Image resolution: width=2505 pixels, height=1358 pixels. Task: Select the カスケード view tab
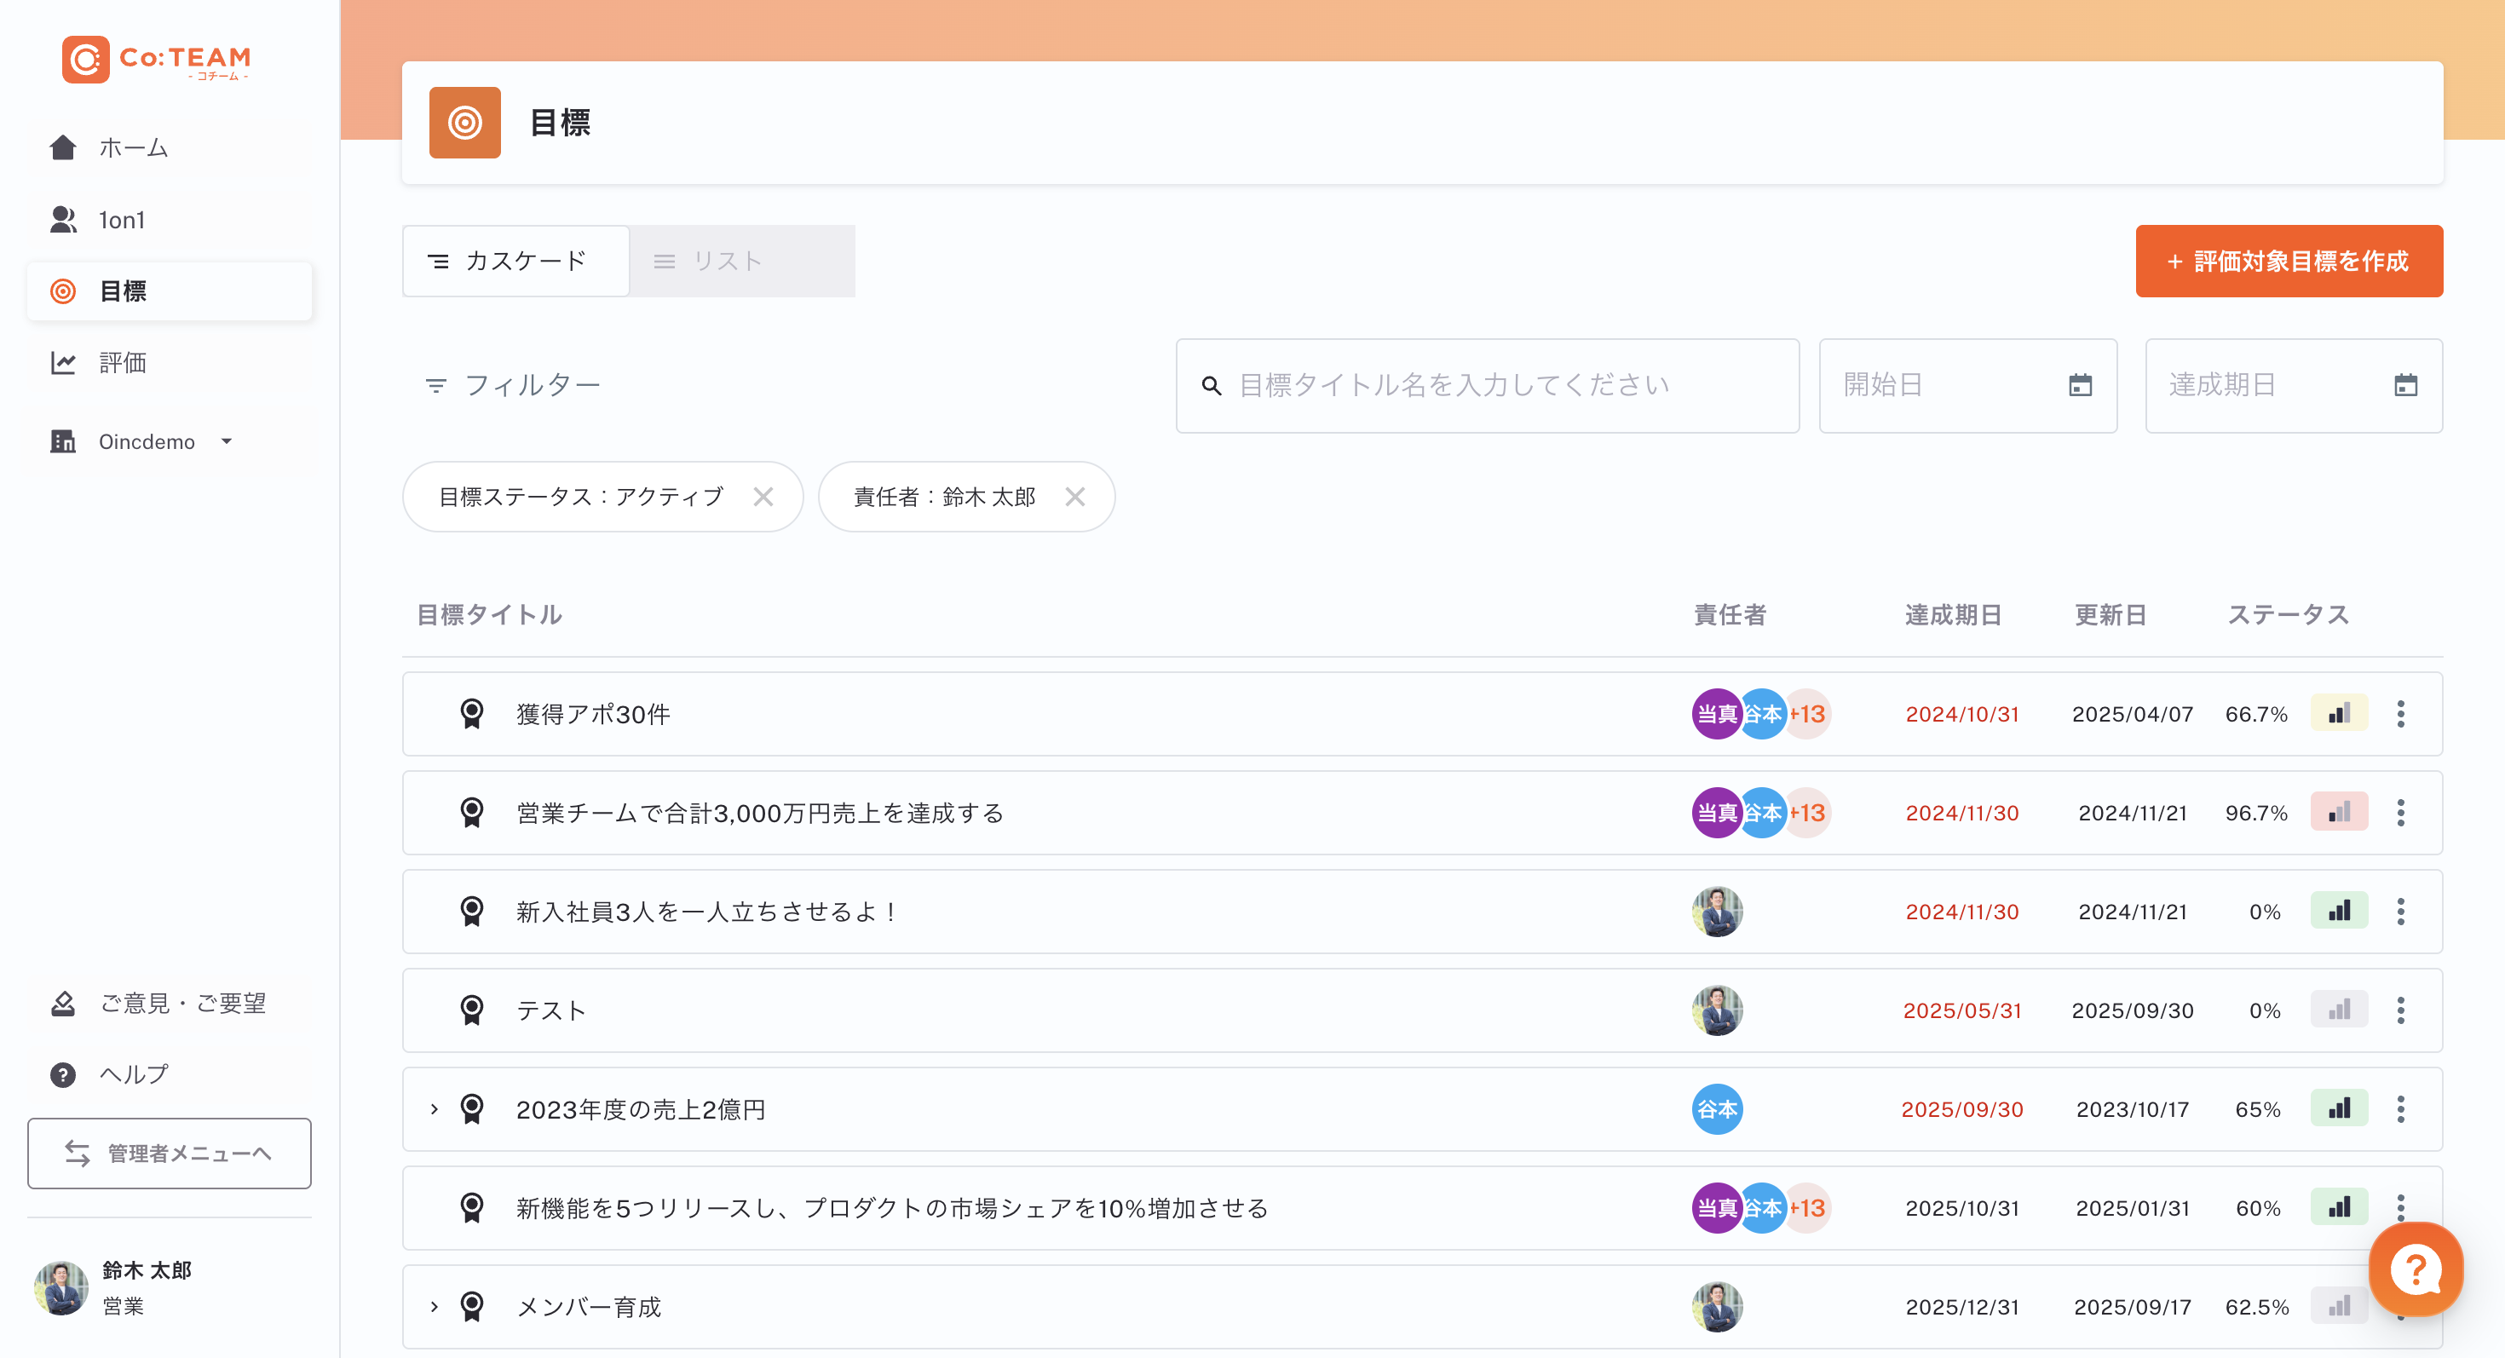coord(515,261)
